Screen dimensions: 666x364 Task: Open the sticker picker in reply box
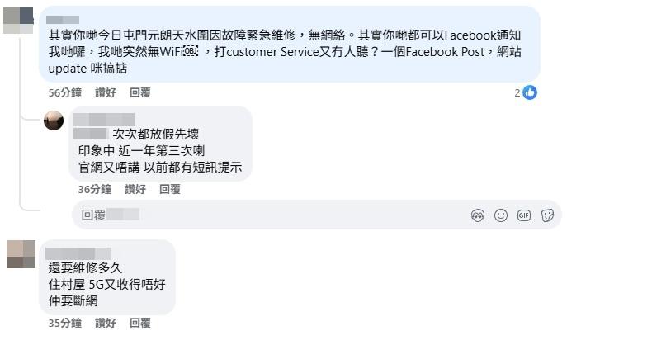tap(547, 215)
